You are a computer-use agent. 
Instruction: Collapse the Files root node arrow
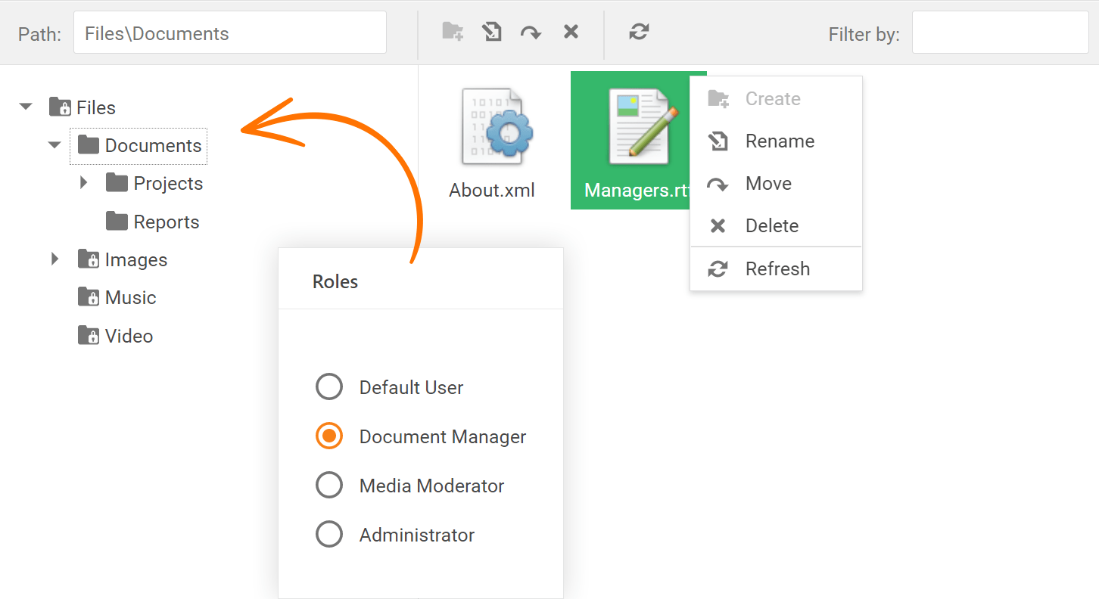tap(26, 107)
